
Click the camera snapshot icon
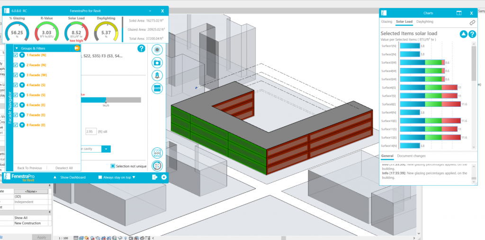157,63
